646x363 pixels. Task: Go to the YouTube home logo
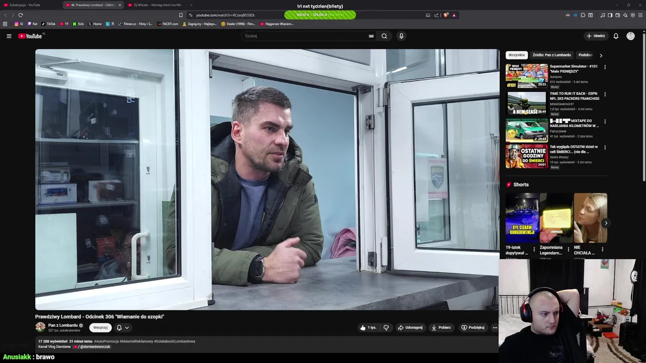pos(30,36)
